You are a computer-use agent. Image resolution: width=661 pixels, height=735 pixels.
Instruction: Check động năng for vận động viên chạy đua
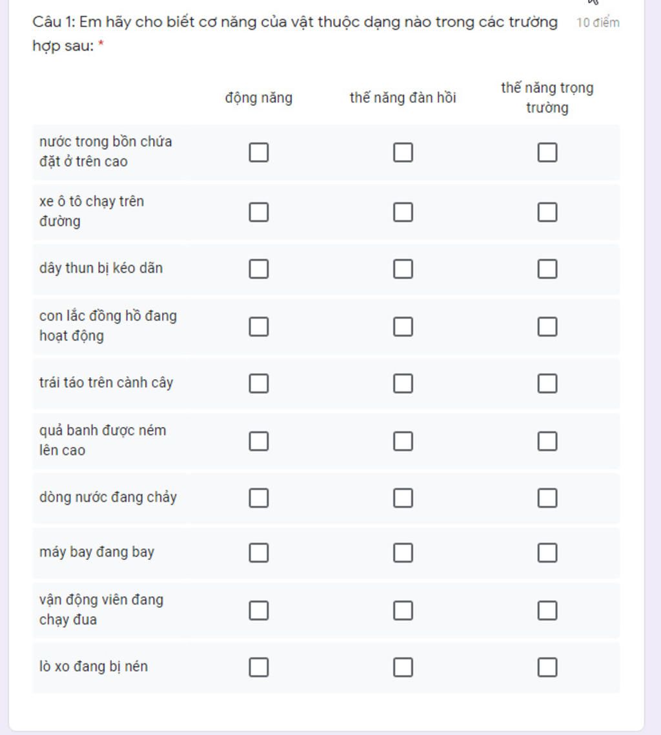point(259,610)
